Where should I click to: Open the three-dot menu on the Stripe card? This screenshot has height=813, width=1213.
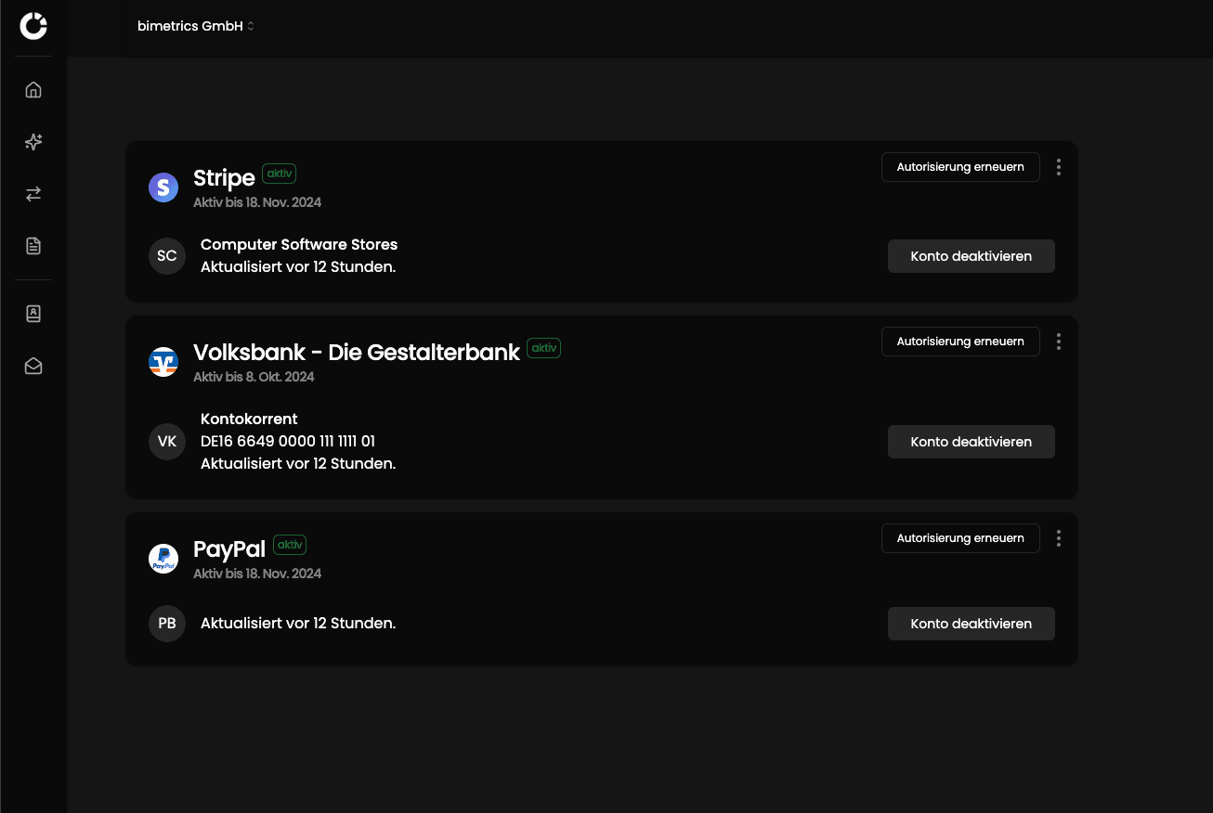click(x=1059, y=167)
